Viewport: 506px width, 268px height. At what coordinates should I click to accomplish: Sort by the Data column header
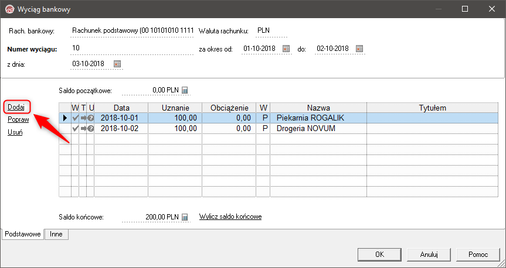(x=121, y=108)
